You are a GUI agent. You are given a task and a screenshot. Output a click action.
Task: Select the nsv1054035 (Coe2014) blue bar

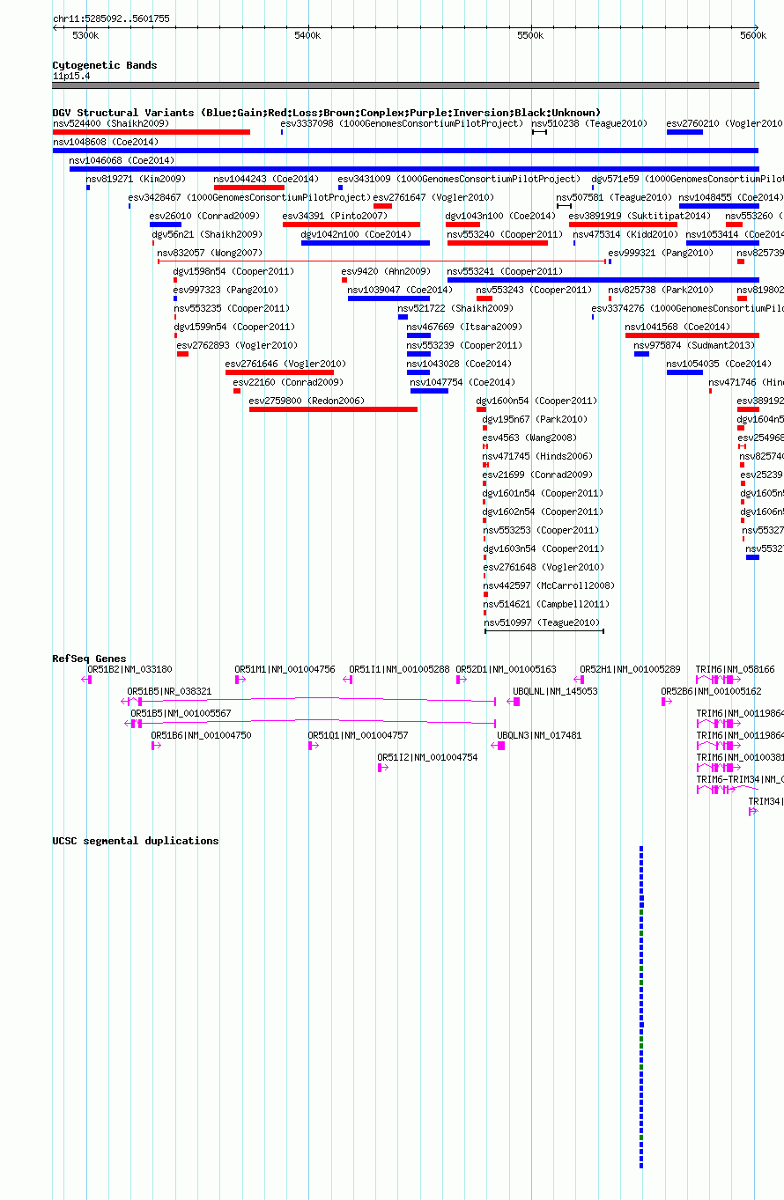point(684,372)
